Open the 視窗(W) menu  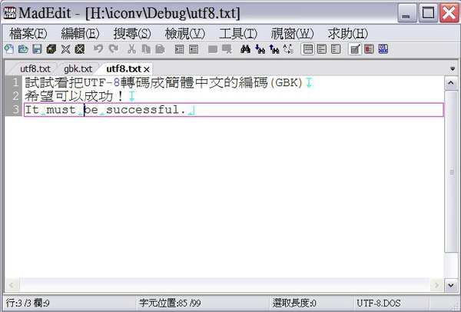point(292,34)
